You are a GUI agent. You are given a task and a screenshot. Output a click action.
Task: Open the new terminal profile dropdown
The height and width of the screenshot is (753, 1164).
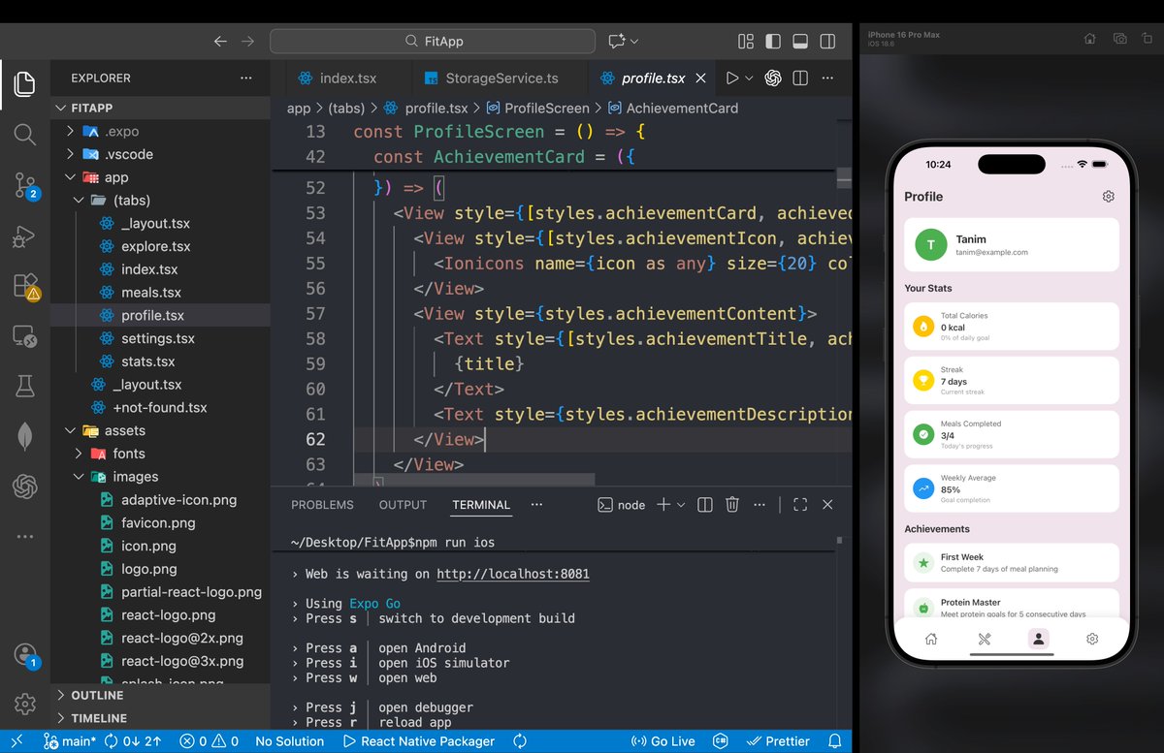pyautogui.click(x=681, y=505)
